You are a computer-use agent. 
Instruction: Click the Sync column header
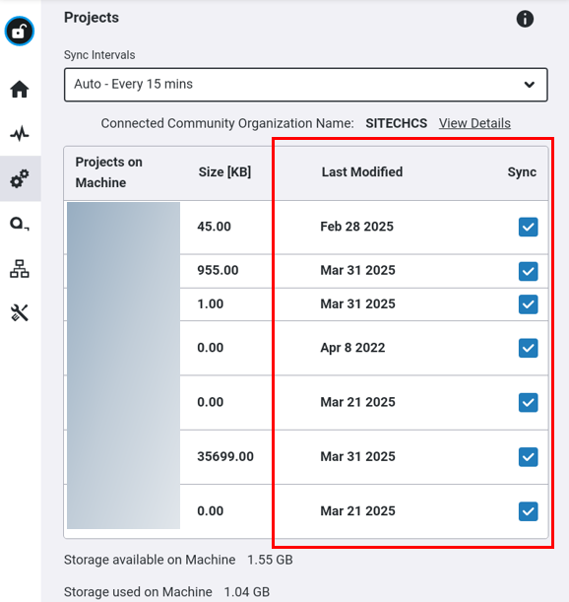(522, 172)
